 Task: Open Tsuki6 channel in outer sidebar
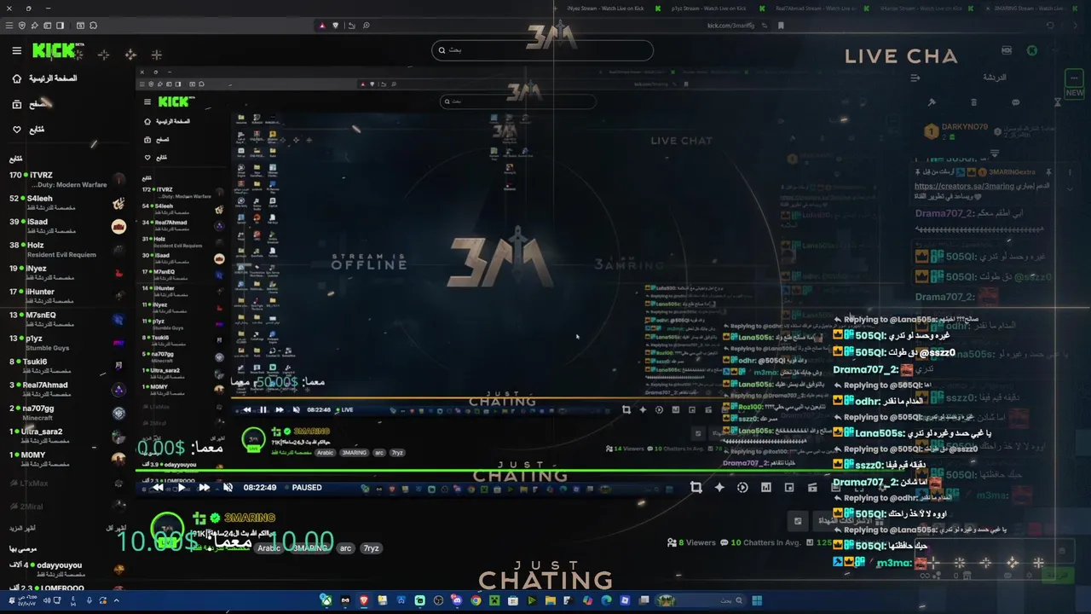pyautogui.click(x=68, y=366)
